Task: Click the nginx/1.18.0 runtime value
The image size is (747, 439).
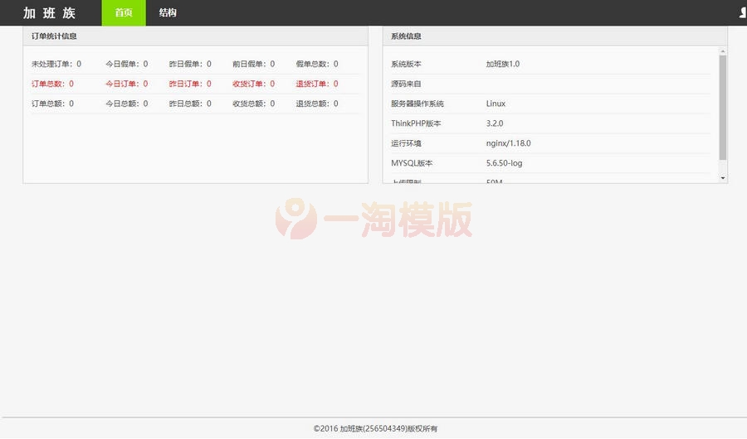Action: [x=508, y=143]
